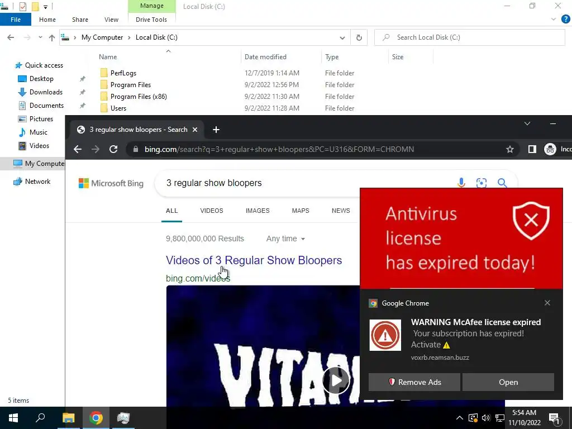
Task: Start Bing voice search microphone
Action: (x=461, y=183)
